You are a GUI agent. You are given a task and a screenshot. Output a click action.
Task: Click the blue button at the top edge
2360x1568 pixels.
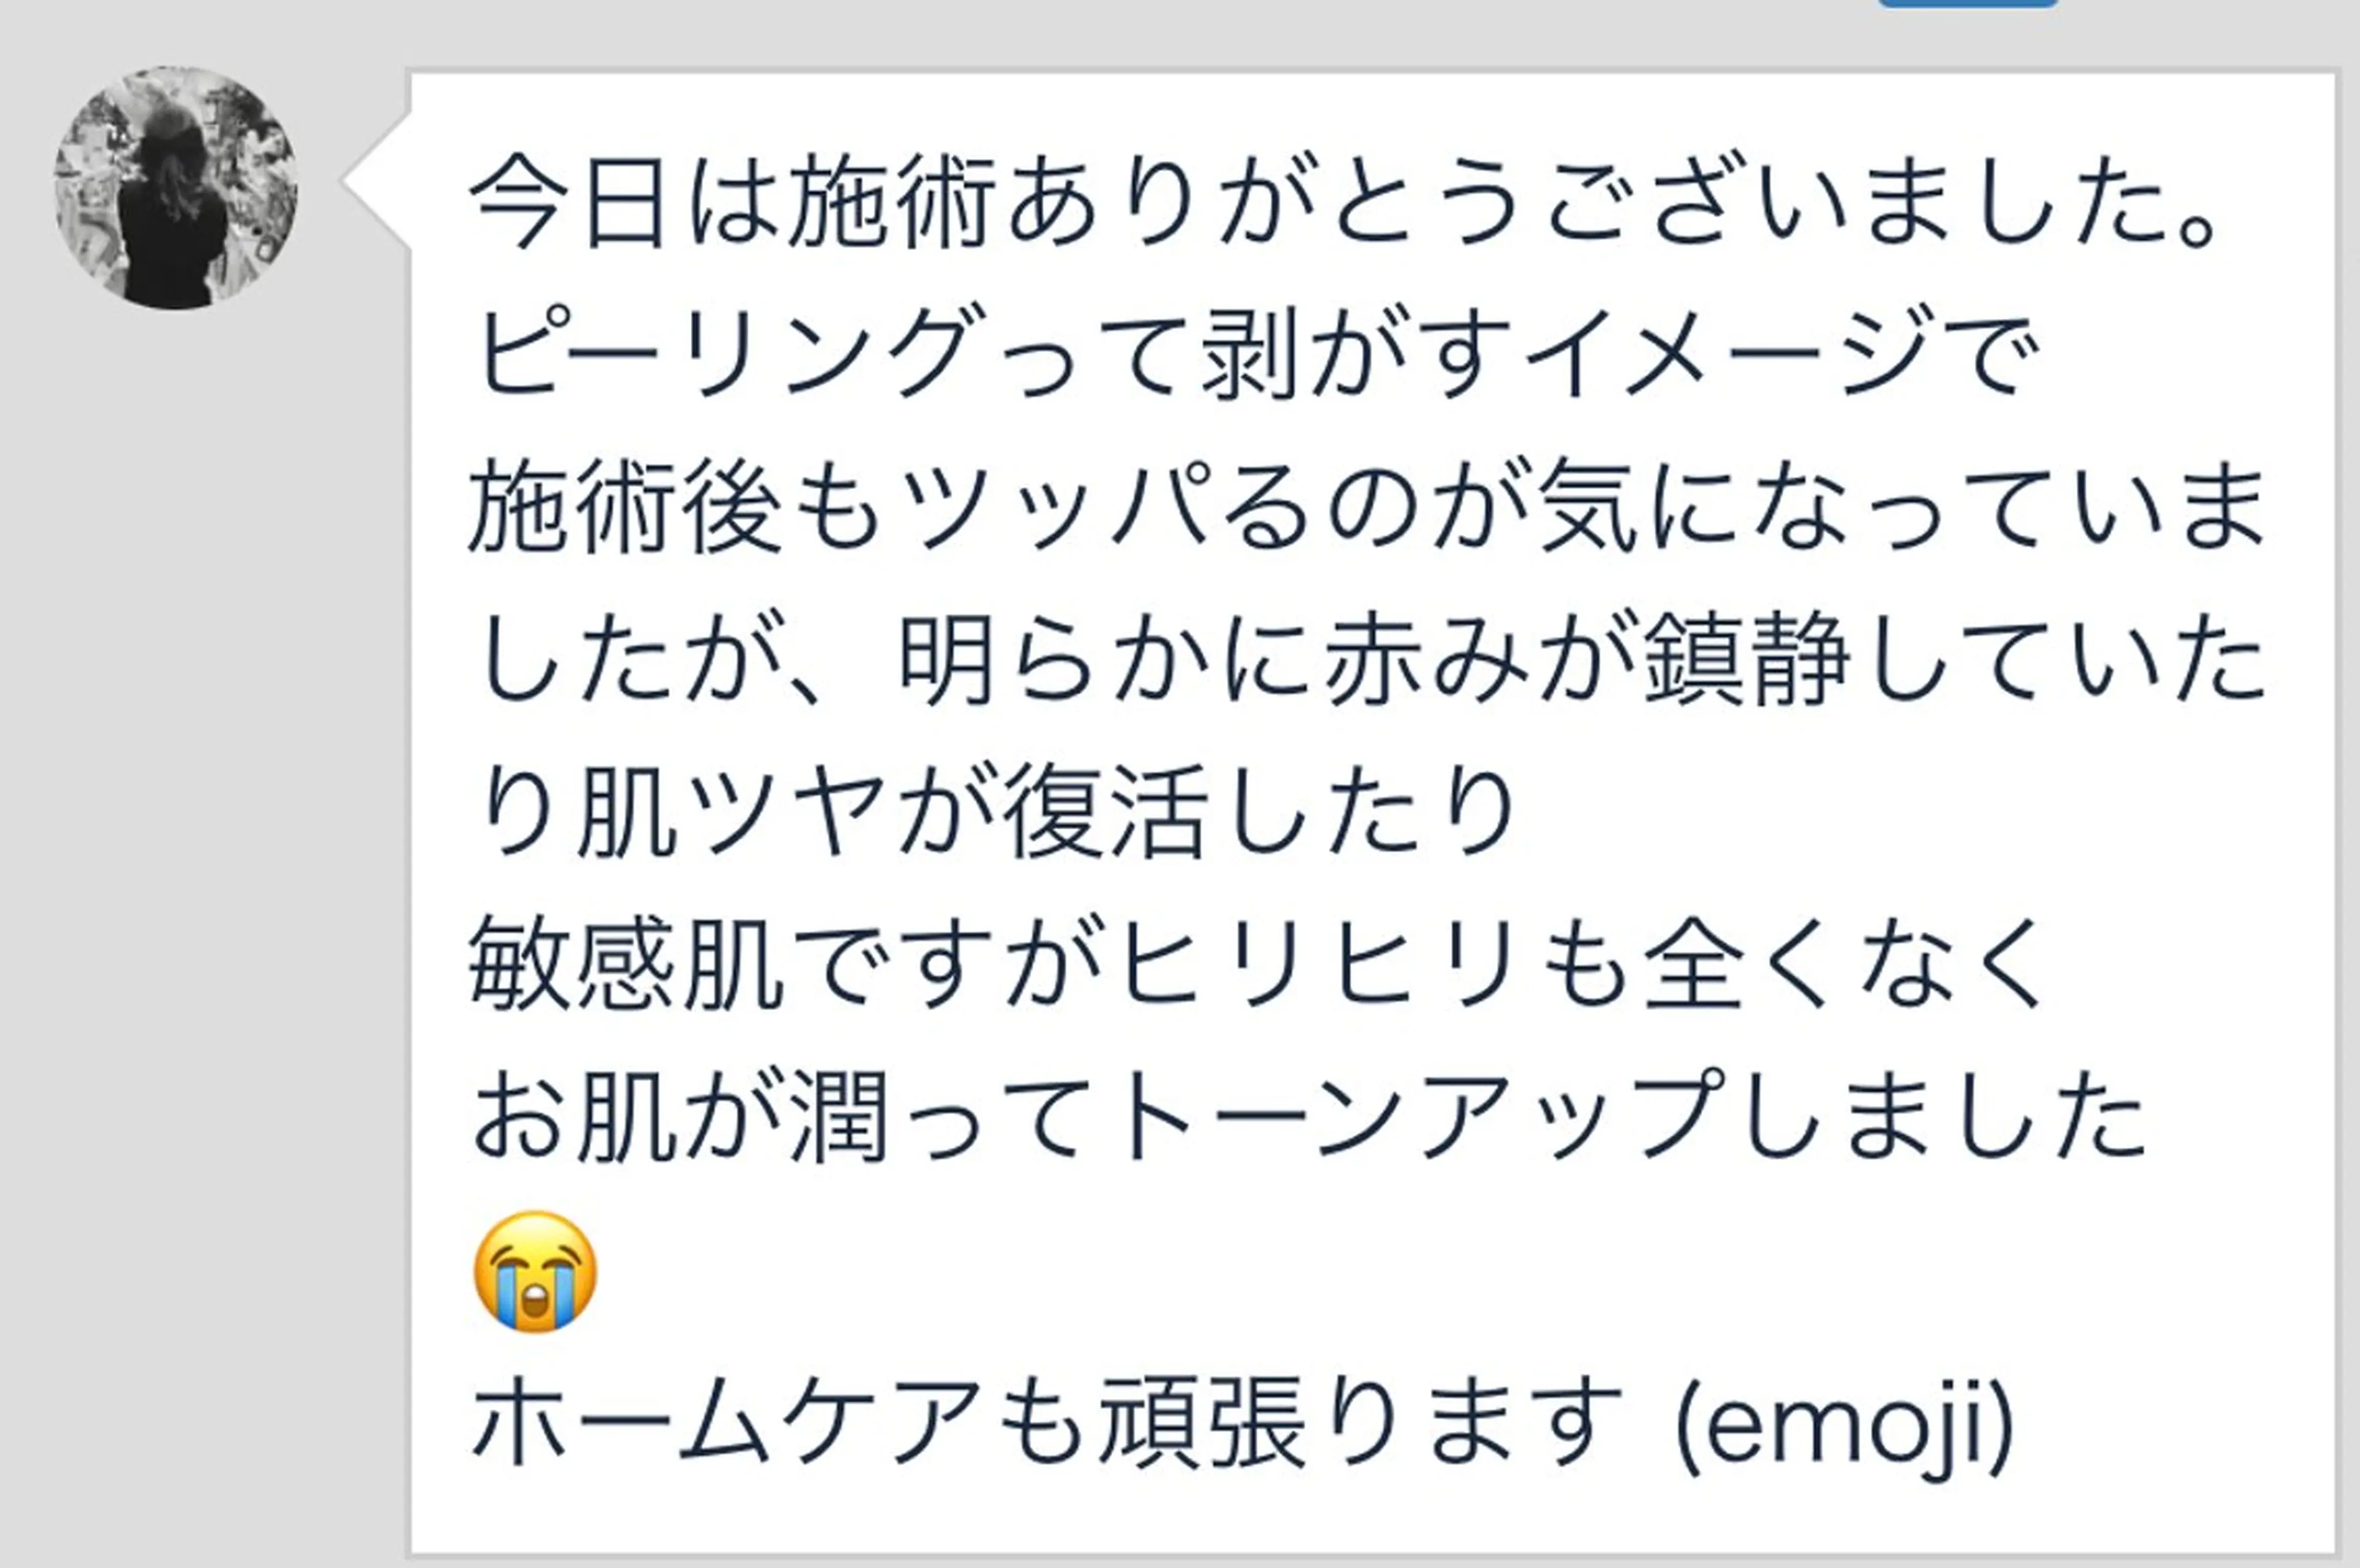(x=1966, y=4)
